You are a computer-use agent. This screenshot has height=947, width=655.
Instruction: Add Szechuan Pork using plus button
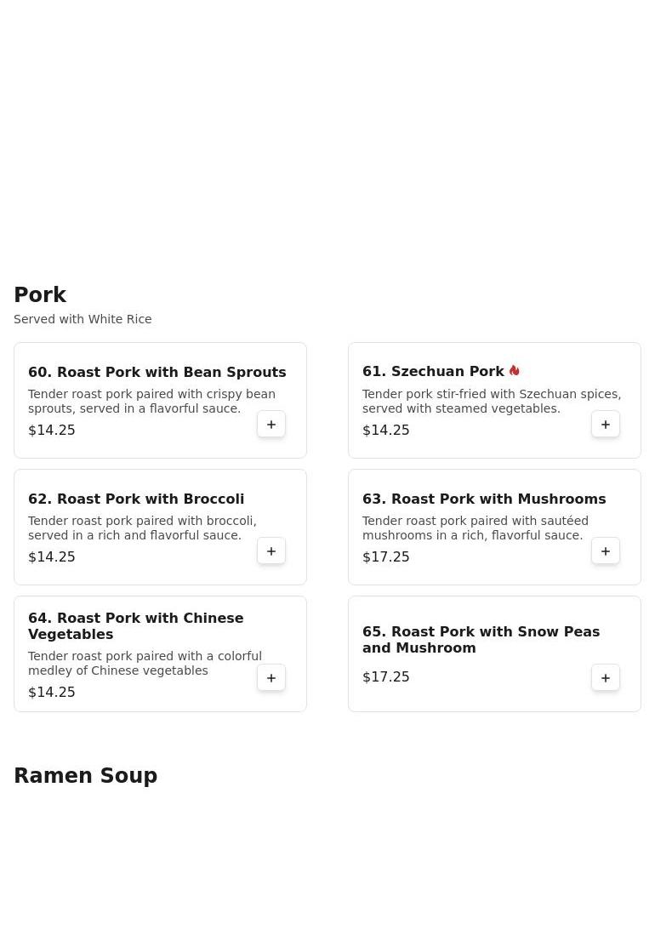click(x=606, y=425)
